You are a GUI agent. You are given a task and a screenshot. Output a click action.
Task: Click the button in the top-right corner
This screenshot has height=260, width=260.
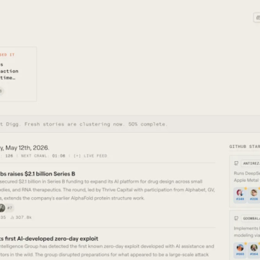click(257, 17)
